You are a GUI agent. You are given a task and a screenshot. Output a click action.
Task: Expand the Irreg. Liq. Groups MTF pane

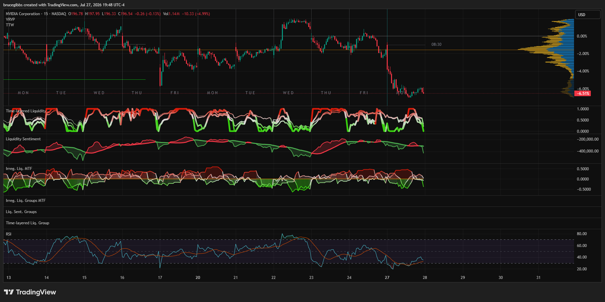pos(26,201)
